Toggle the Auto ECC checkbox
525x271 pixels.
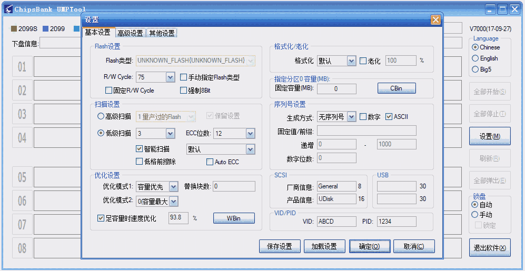pyautogui.click(x=210, y=162)
